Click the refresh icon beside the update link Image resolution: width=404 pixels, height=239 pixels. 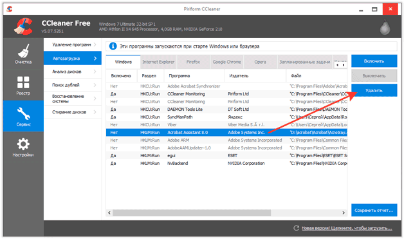pos(297,228)
